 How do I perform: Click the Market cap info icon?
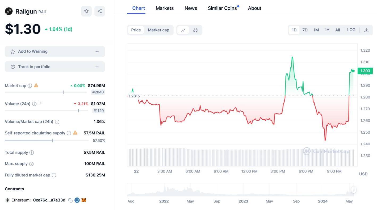[x=30, y=86]
